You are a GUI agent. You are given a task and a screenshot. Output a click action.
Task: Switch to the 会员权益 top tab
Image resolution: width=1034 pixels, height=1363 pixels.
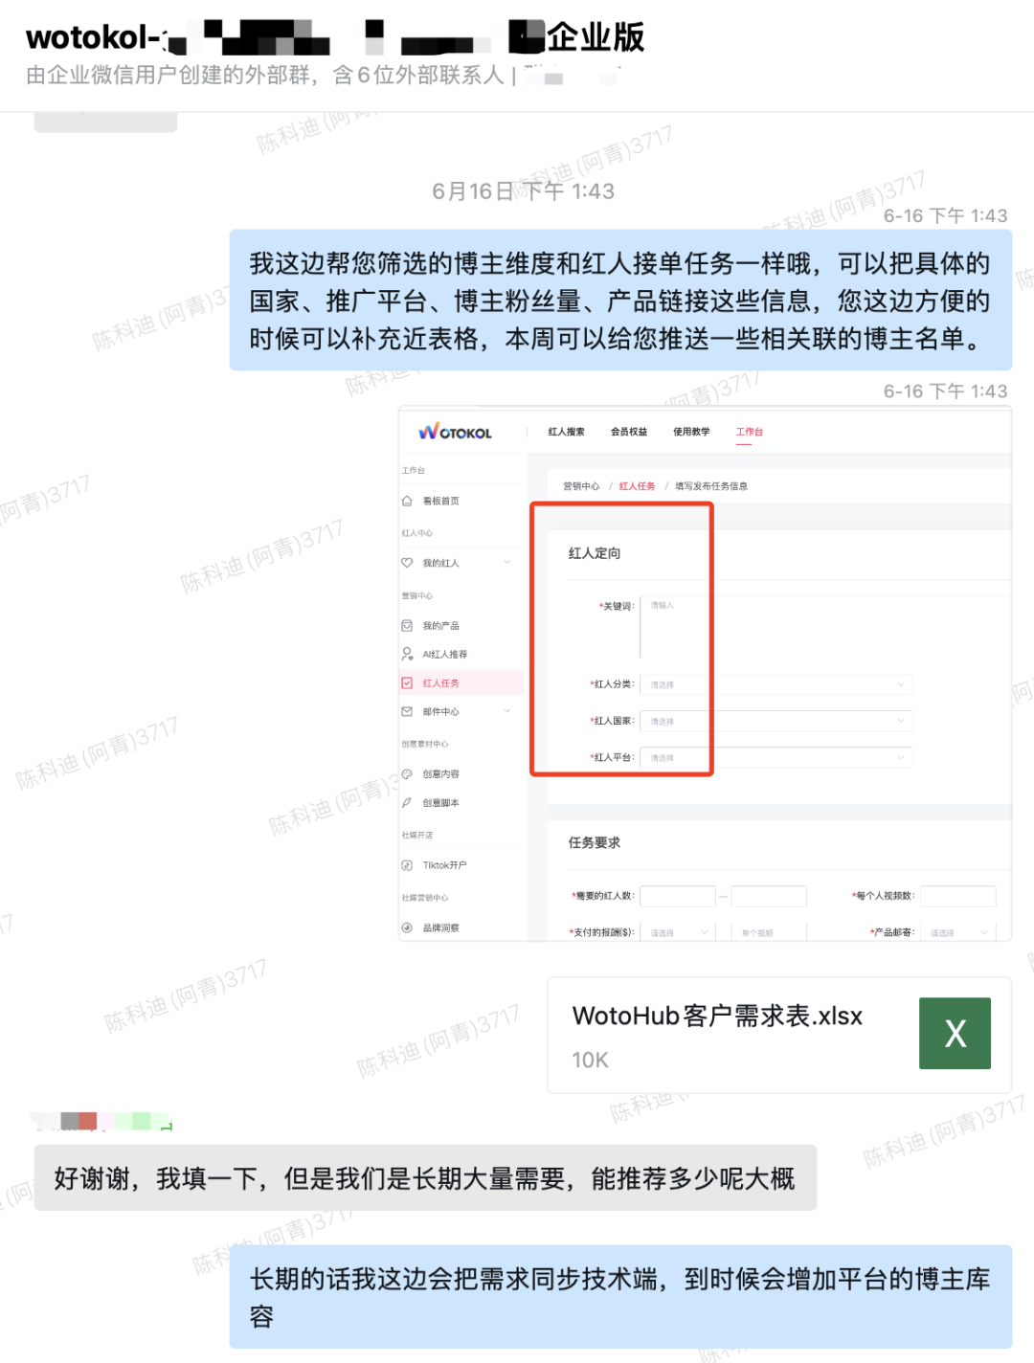click(x=629, y=432)
